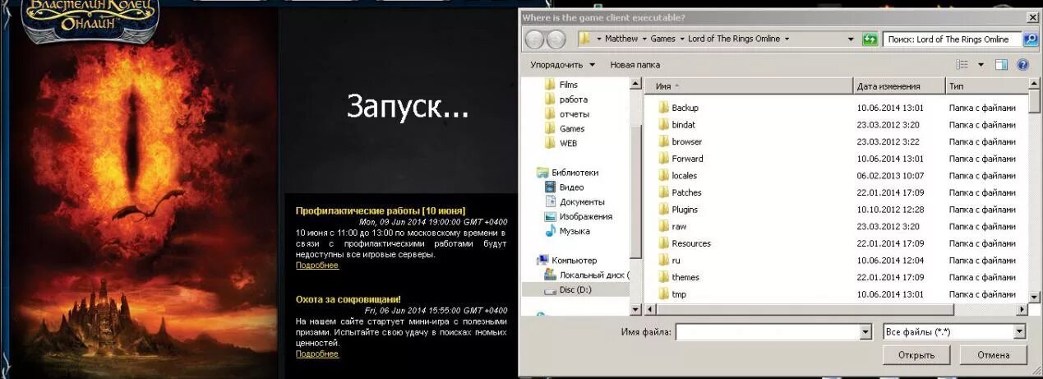Click the Охота за сокровищами! headline

[348, 299]
